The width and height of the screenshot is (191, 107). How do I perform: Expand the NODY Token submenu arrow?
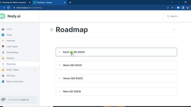click(x=35, y=70)
